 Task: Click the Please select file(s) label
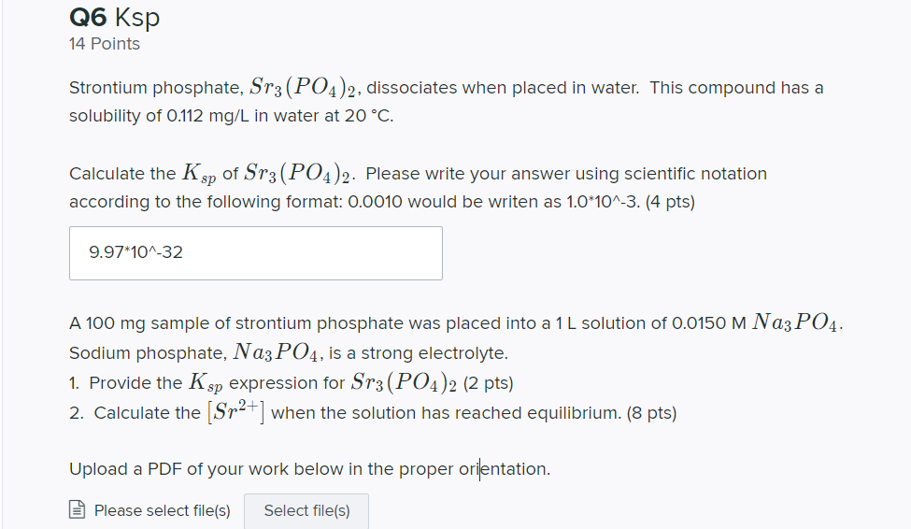[x=162, y=510]
